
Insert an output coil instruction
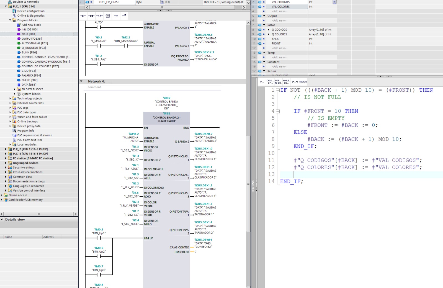click(x=99, y=16)
